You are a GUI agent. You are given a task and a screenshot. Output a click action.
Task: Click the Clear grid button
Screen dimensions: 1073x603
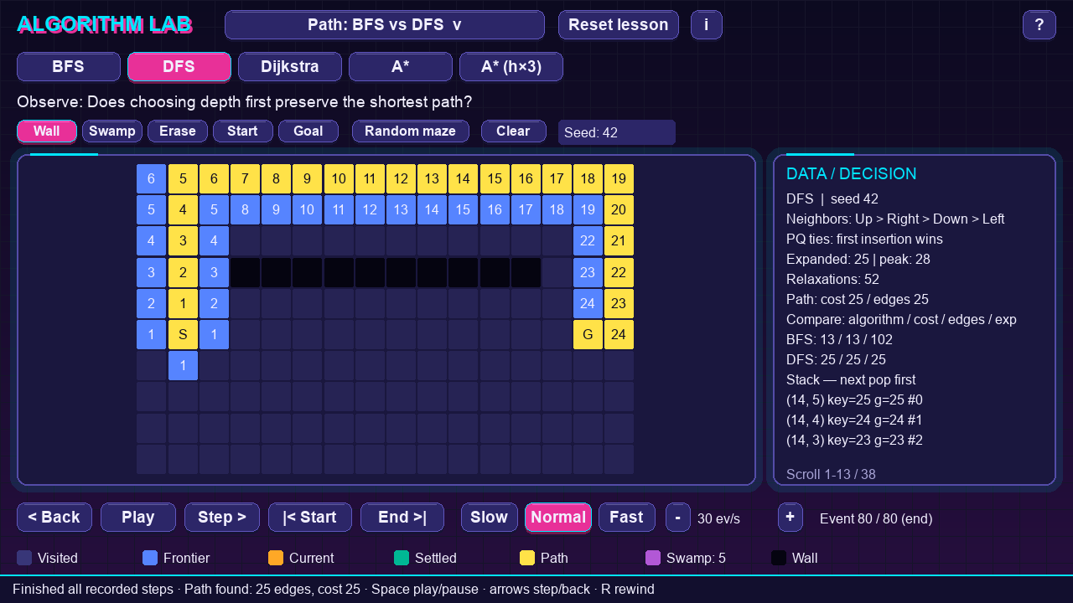tap(513, 131)
